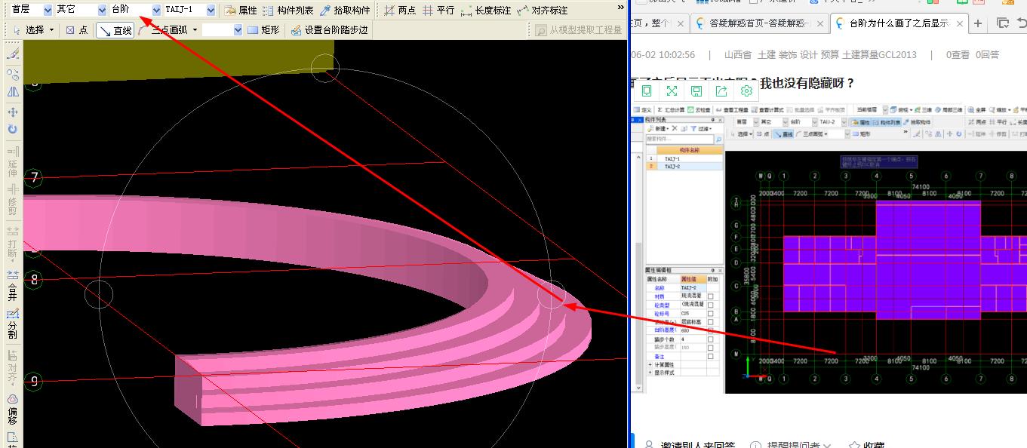Click axis bubble 7 in drawing area

point(34,178)
